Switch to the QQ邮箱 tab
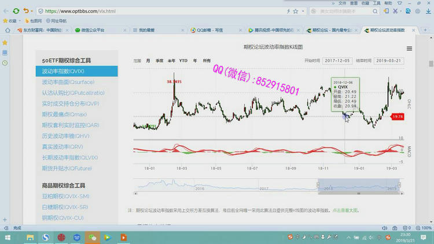This screenshot has height=244, width=434. (x=208, y=30)
